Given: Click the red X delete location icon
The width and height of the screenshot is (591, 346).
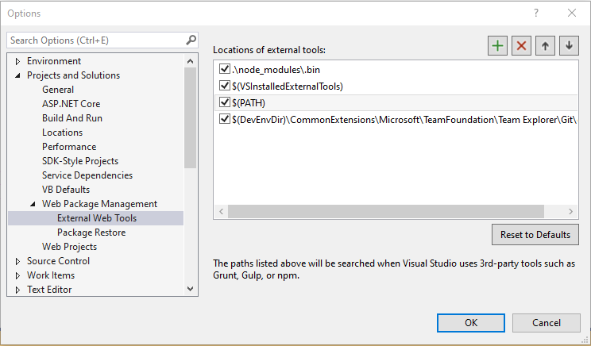Looking at the screenshot, I should (x=521, y=46).
